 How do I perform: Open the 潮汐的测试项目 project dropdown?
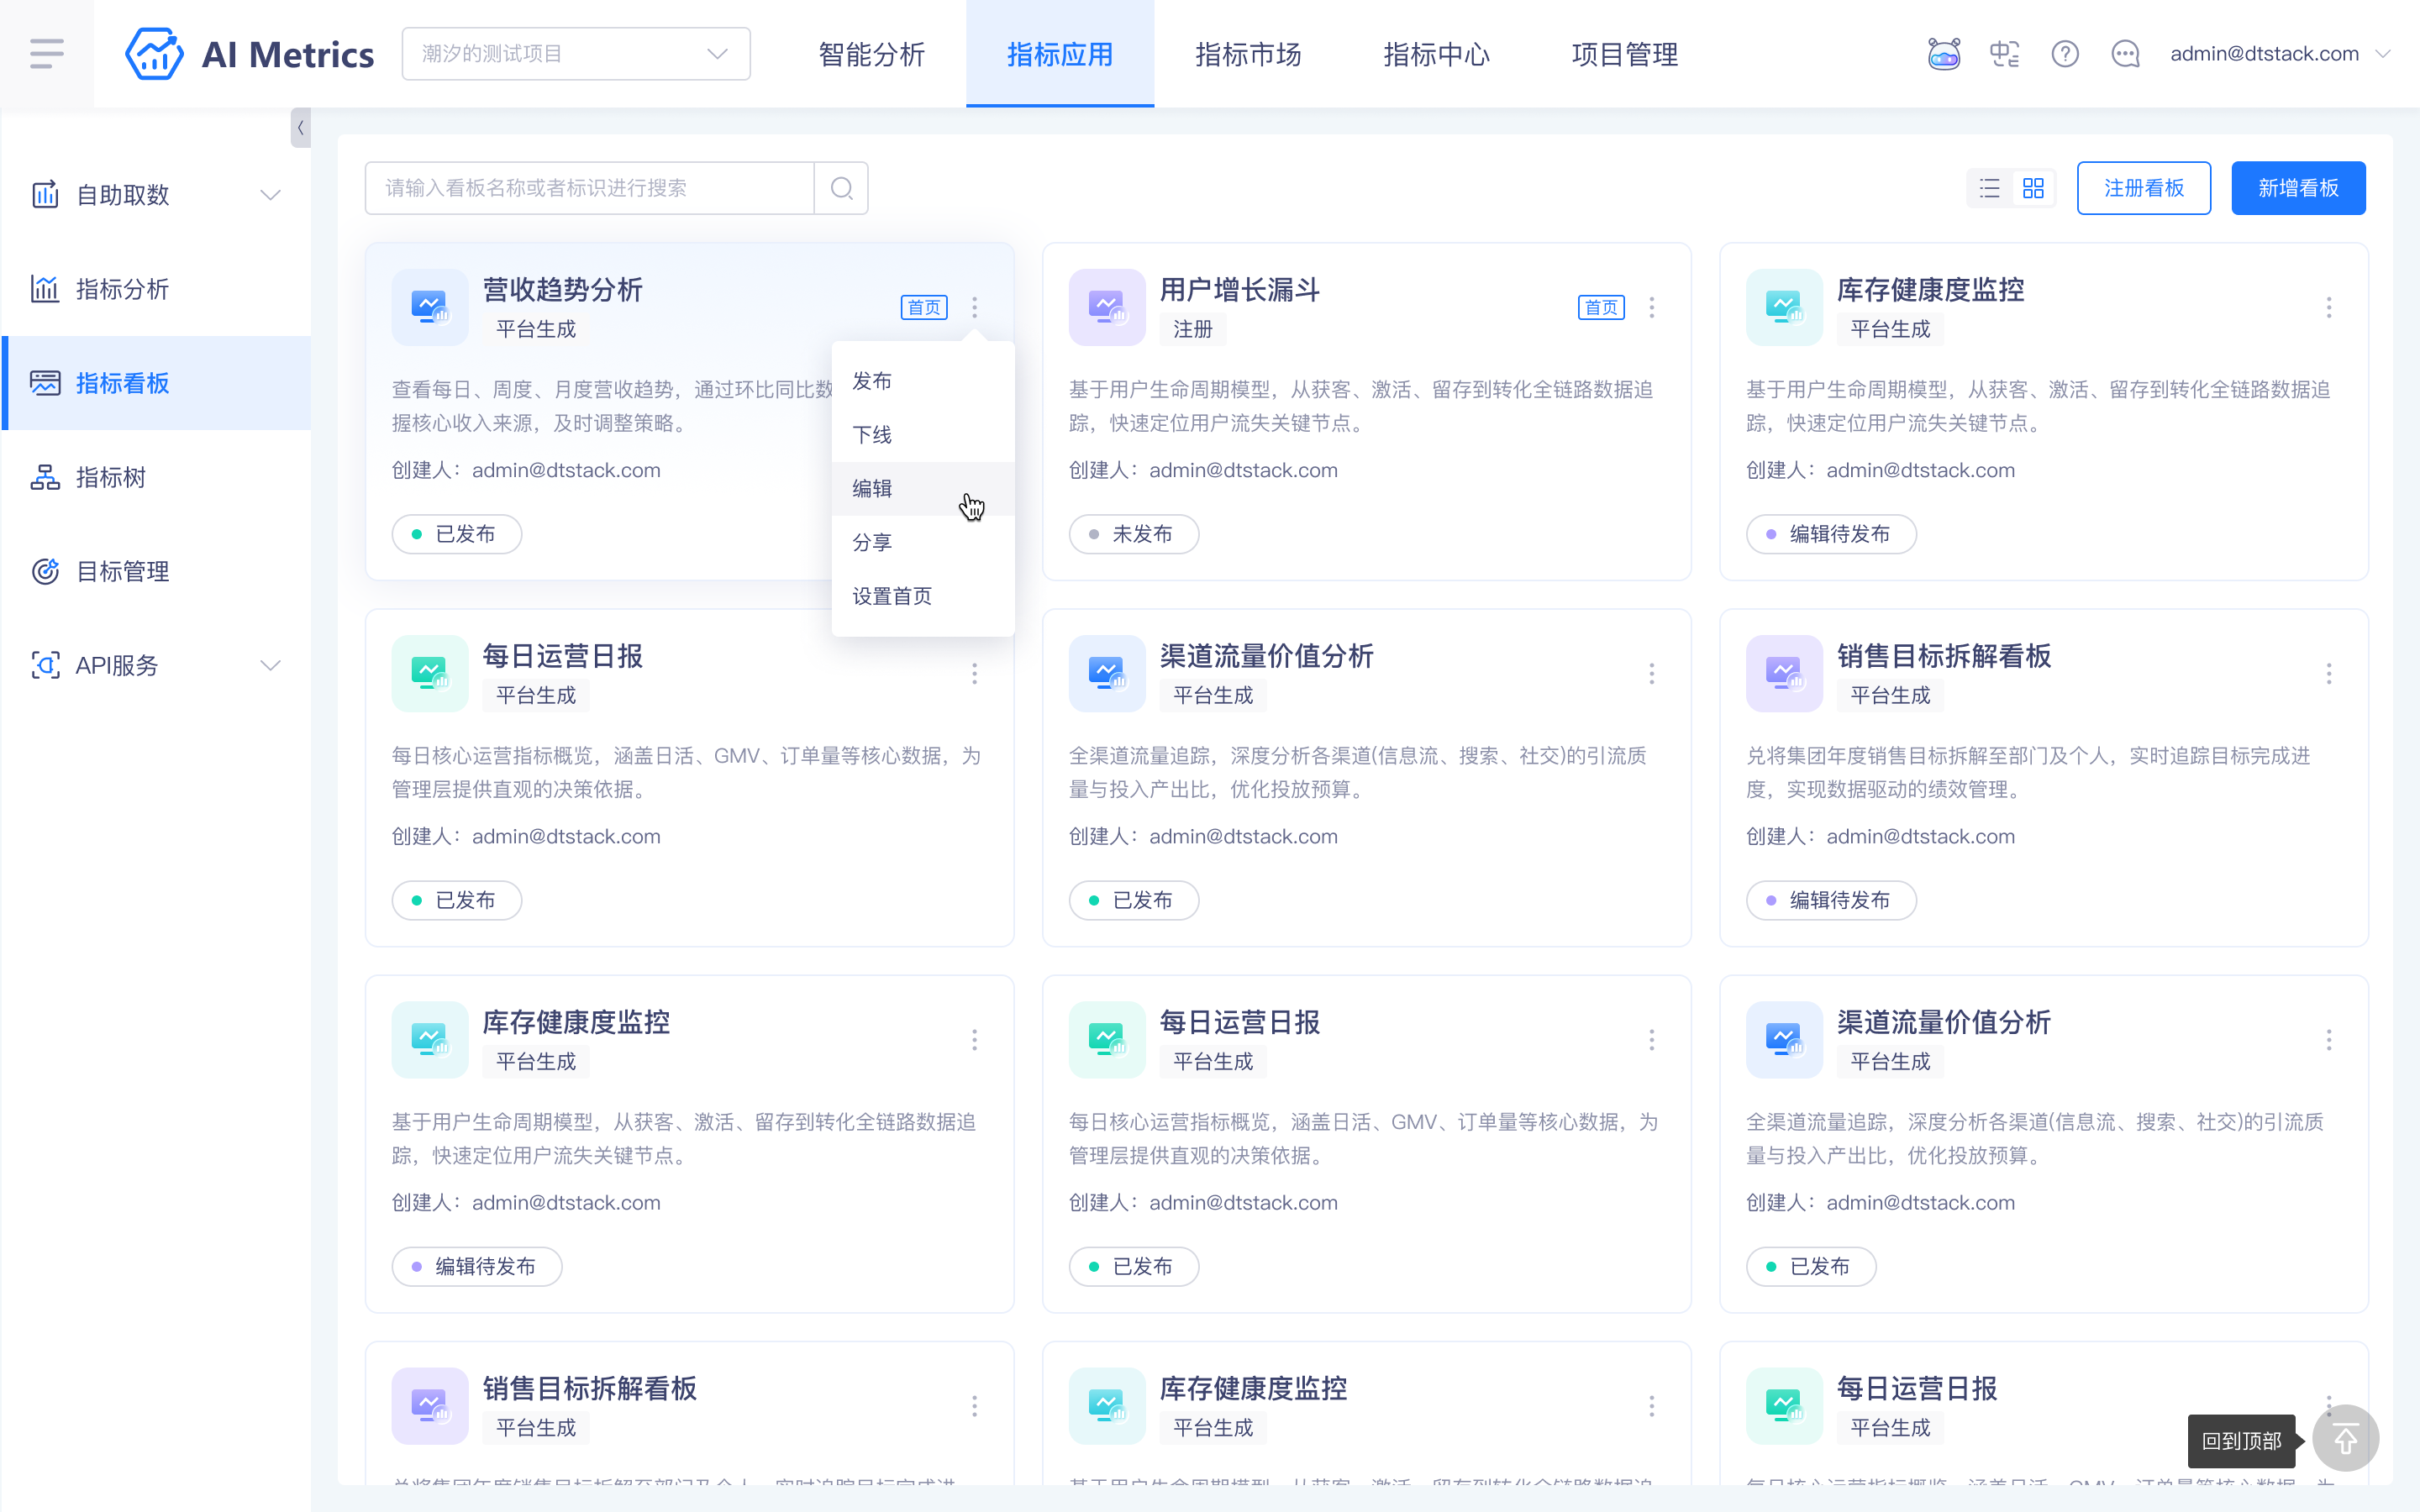click(x=576, y=54)
